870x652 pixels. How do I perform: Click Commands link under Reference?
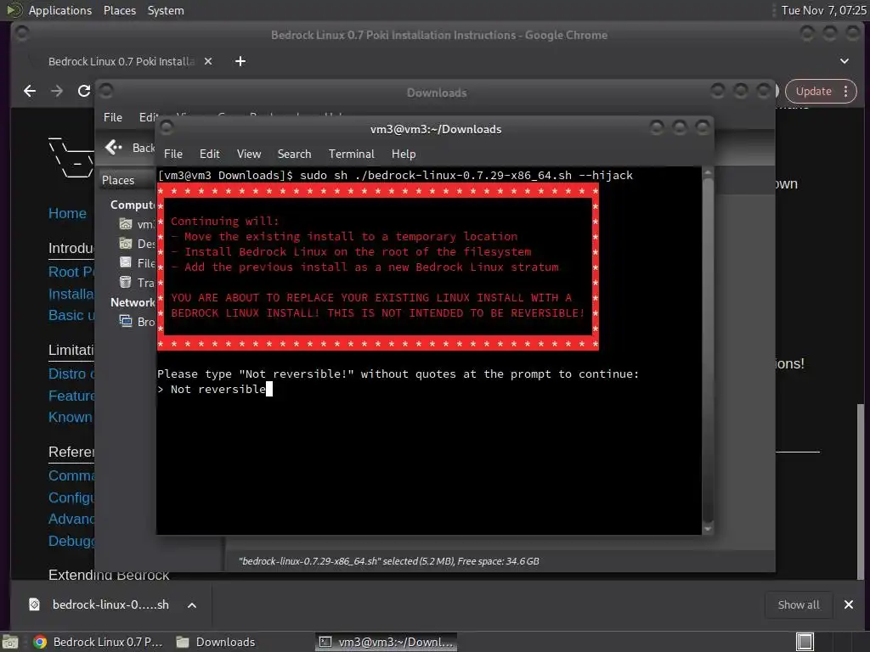[71, 475]
